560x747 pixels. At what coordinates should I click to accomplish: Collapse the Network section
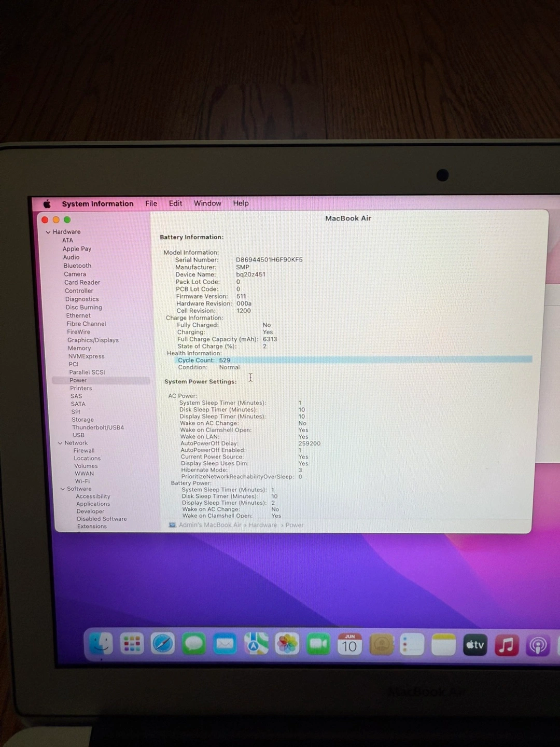60,443
